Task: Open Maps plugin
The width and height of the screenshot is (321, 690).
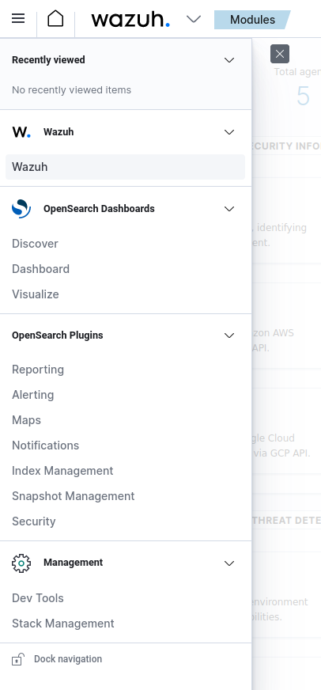Action: pyautogui.click(x=26, y=420)
